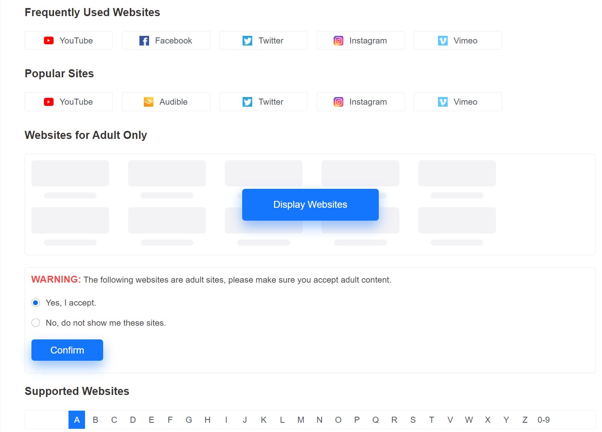Pick letter Q from the alphabet bar
Viewport: 602px width, 432px height.
376,420
